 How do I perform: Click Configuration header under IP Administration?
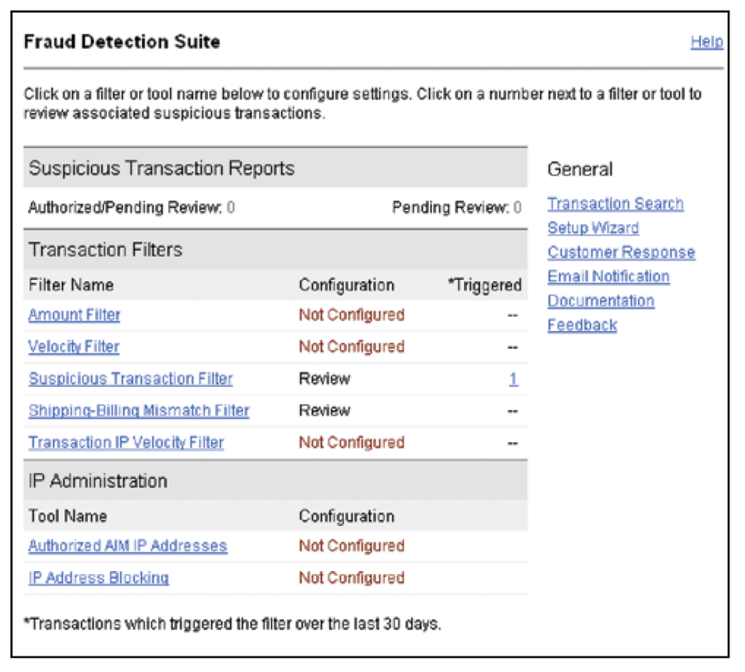click(346, 516)
